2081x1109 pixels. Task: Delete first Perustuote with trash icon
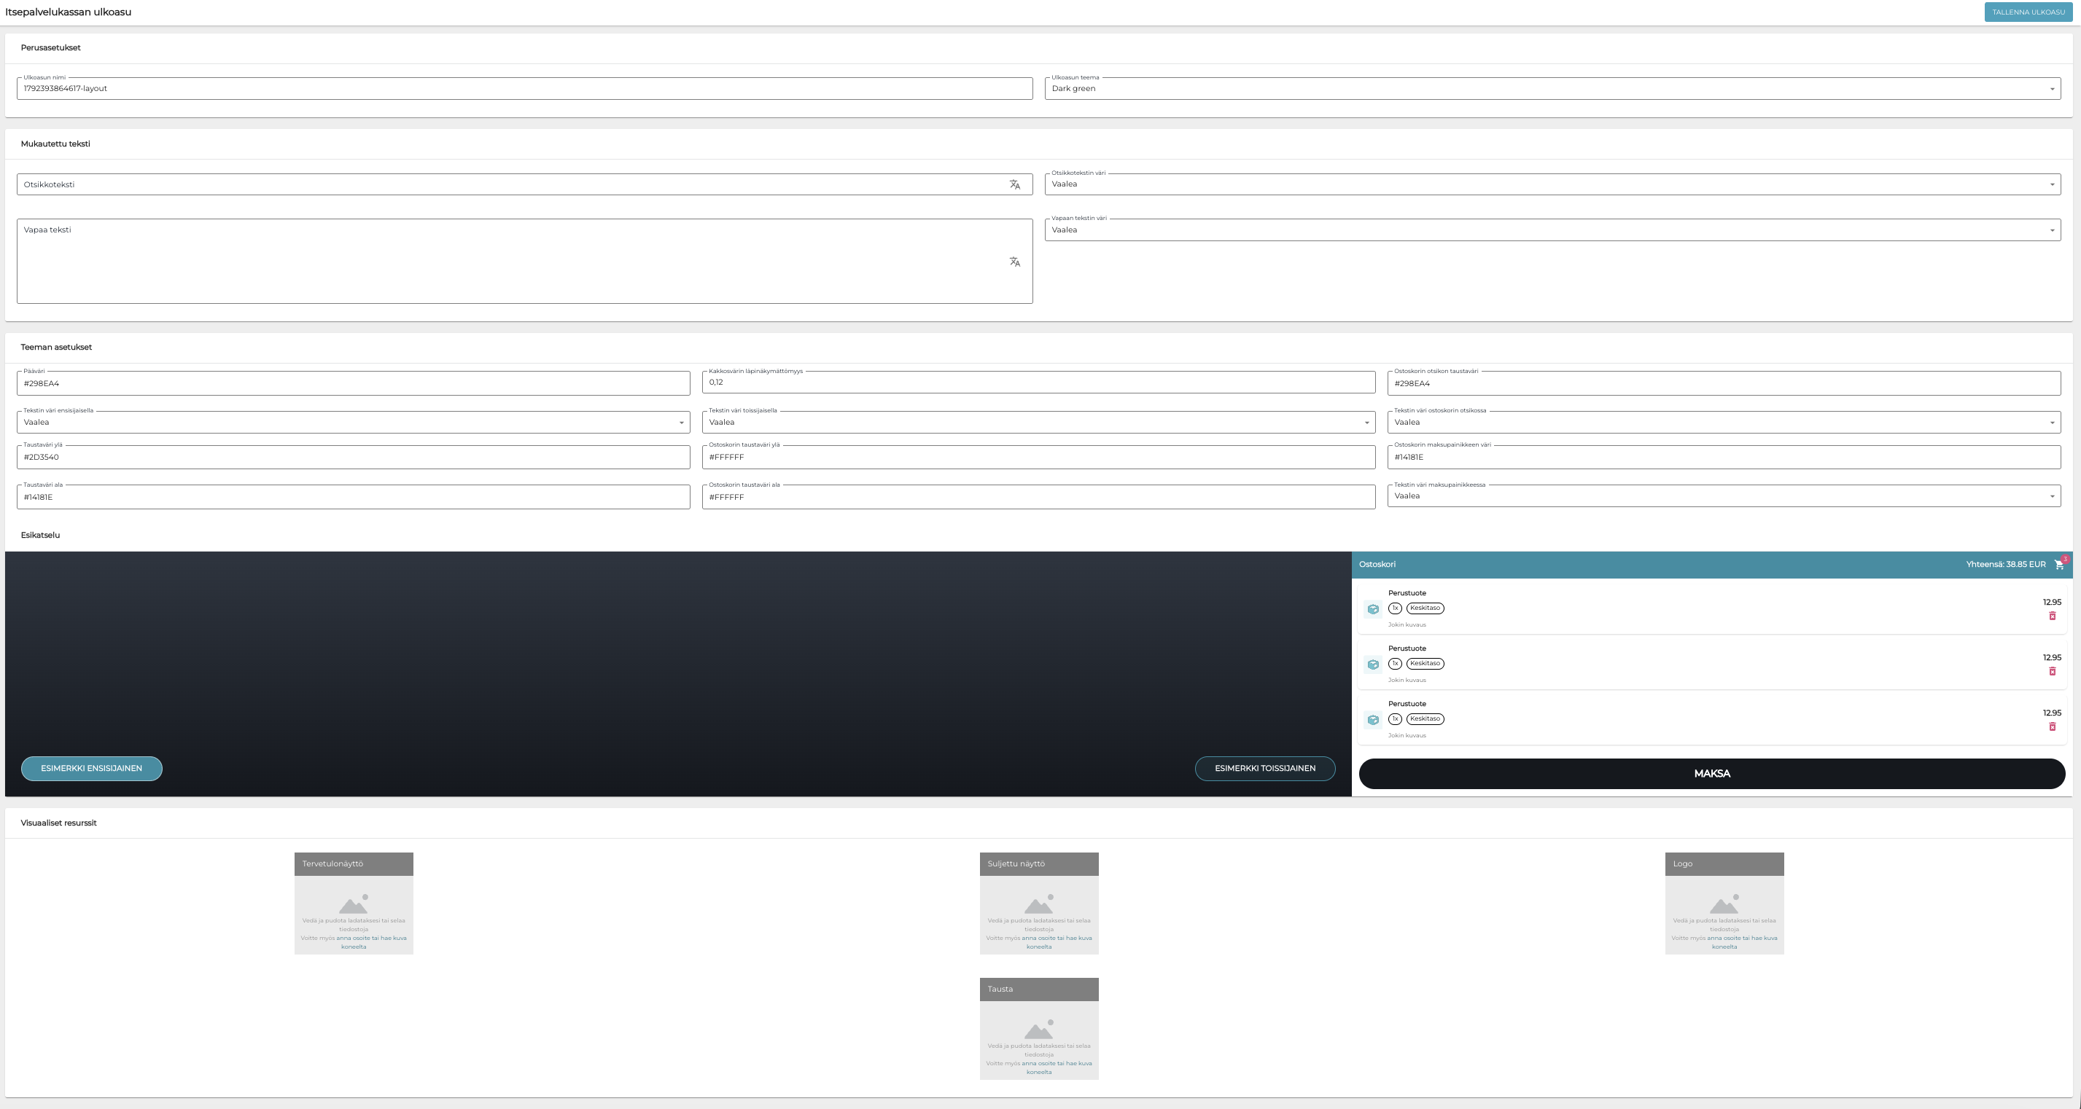click(x=2052, y=616)
